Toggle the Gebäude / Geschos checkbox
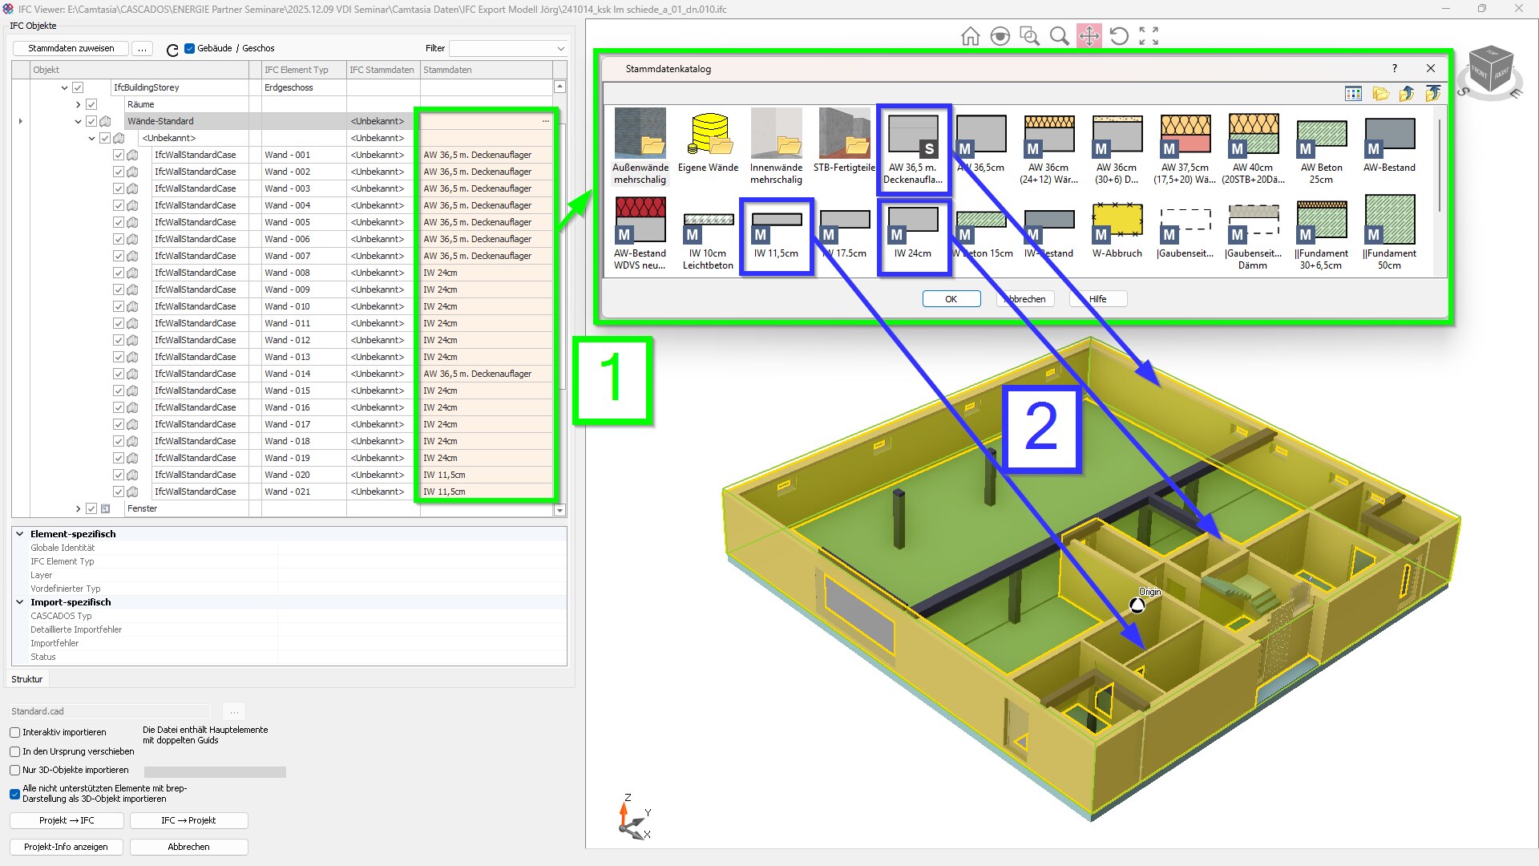 (190, 48)
